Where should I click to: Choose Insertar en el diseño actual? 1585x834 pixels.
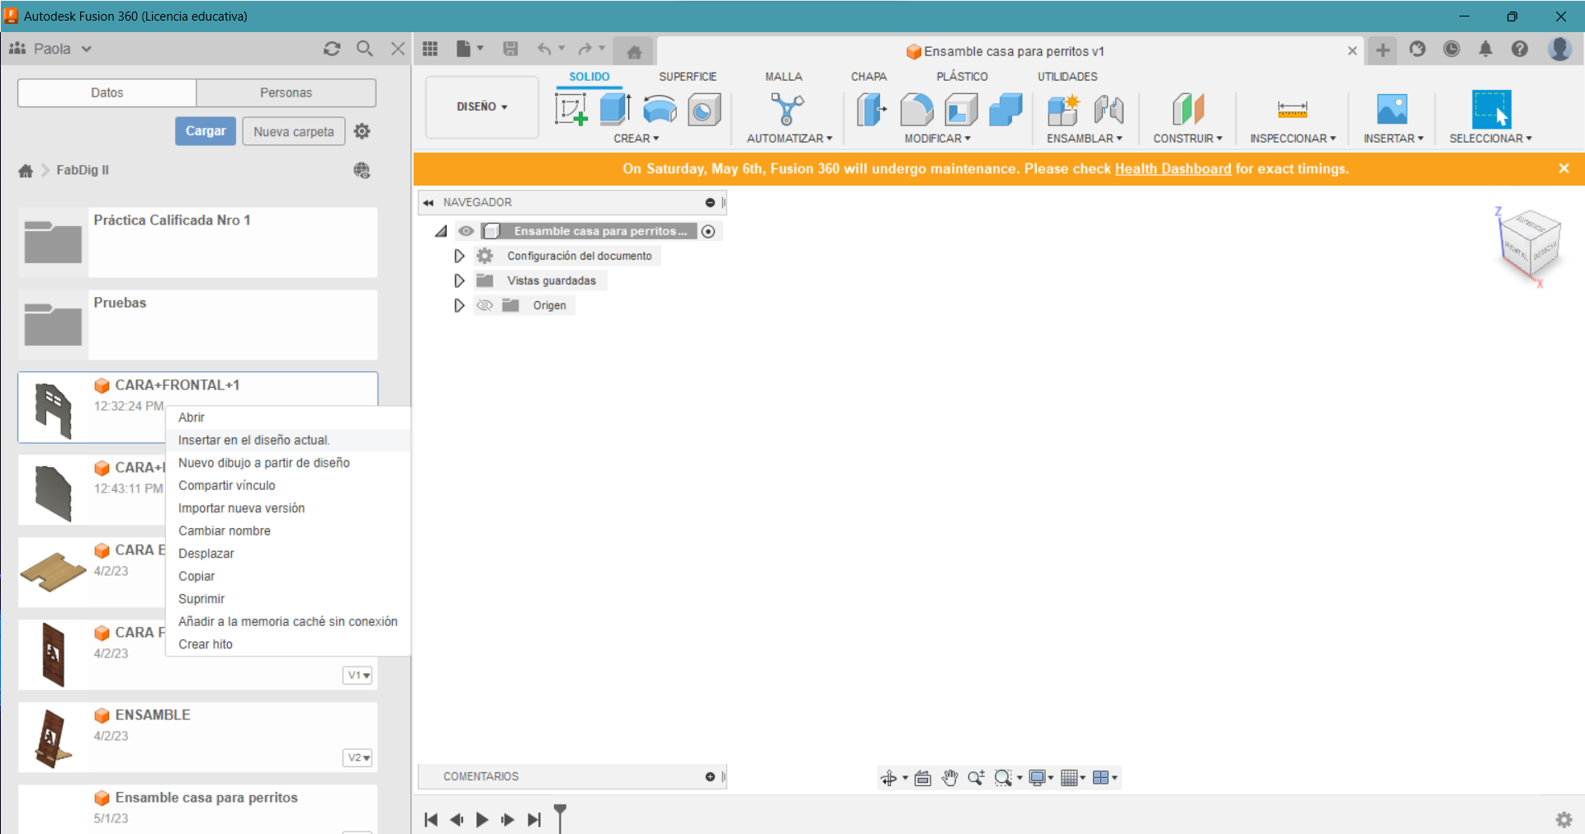[288, 441]
